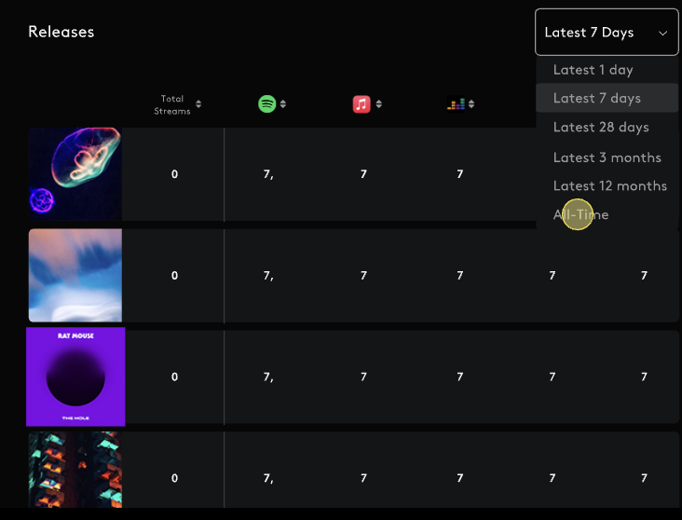Choose Latest 12 months option
This screenshot has height=520, width=682.
[x=610, y=185]
